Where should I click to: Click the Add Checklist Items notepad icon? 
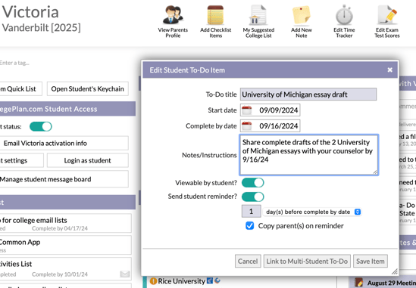(x=215, y=15)
